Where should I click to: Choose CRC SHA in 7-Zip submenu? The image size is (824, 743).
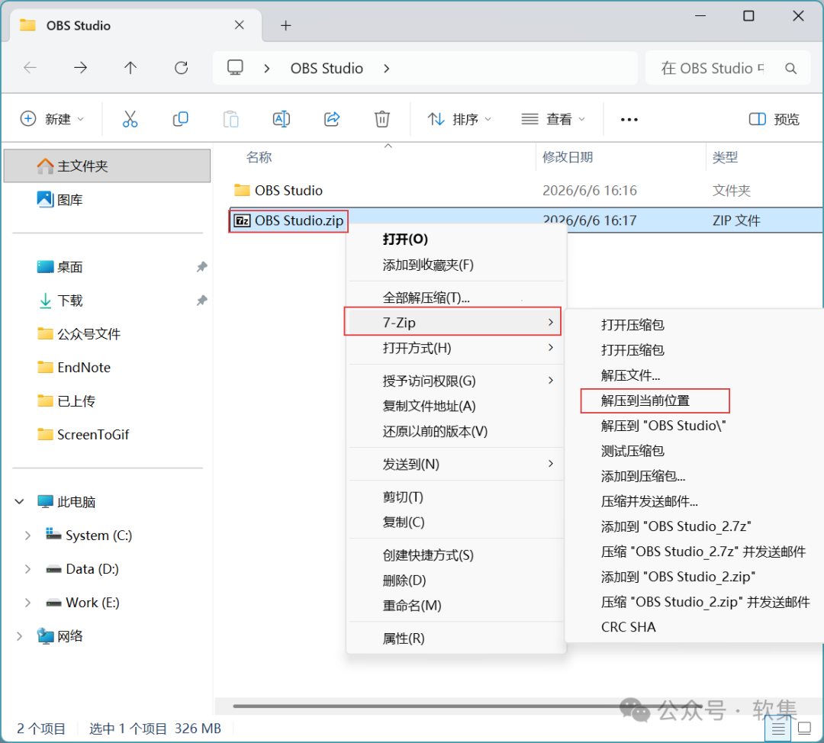628,627
